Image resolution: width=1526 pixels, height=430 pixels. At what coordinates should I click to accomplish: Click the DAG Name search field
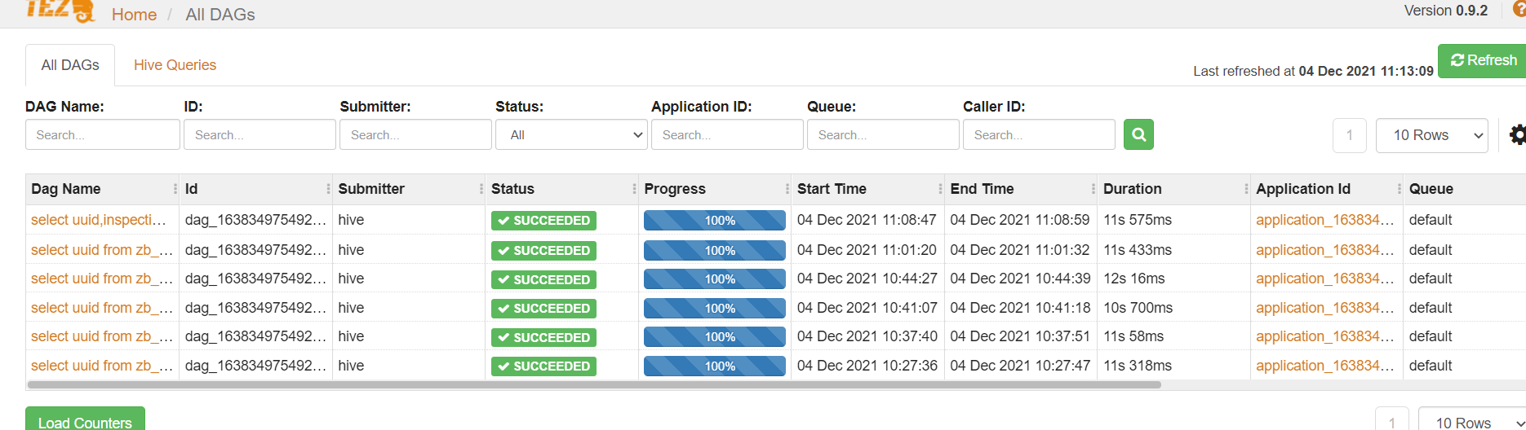103,134
